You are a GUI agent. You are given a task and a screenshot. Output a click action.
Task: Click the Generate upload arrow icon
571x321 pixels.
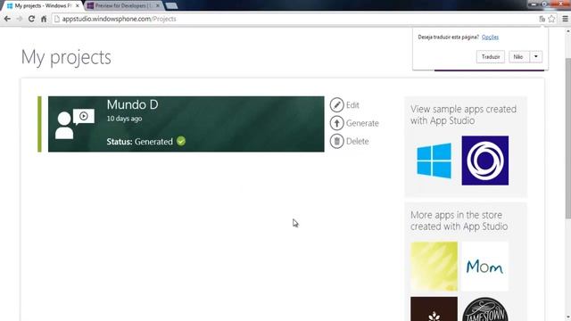click(x=336, y=123)
